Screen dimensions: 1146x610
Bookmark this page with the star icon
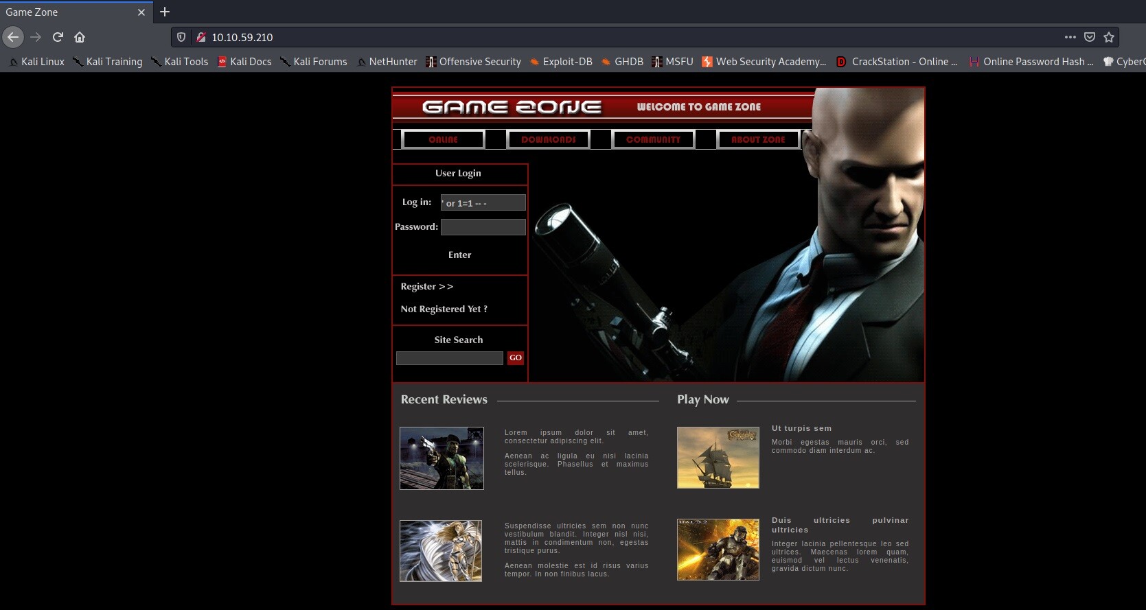(x=1108, y=37)
